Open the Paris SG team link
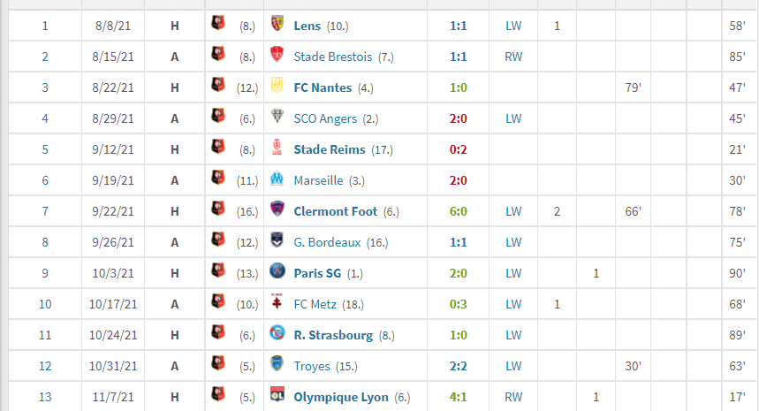This screenshot has width=759, height=411. (x=317, y=273)
